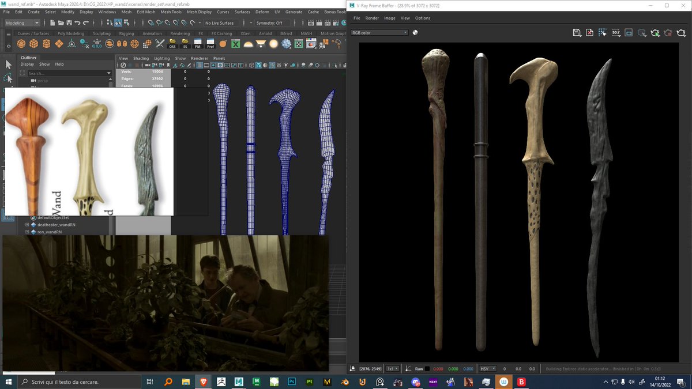Open the Deform menu in Maya
This screenshot has width=692, height=389.
pos(262,12)
